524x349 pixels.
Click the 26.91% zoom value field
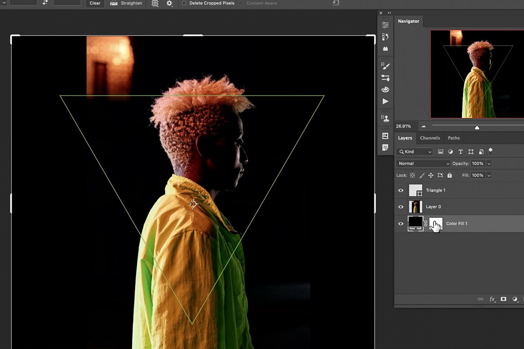click(403, 126)
